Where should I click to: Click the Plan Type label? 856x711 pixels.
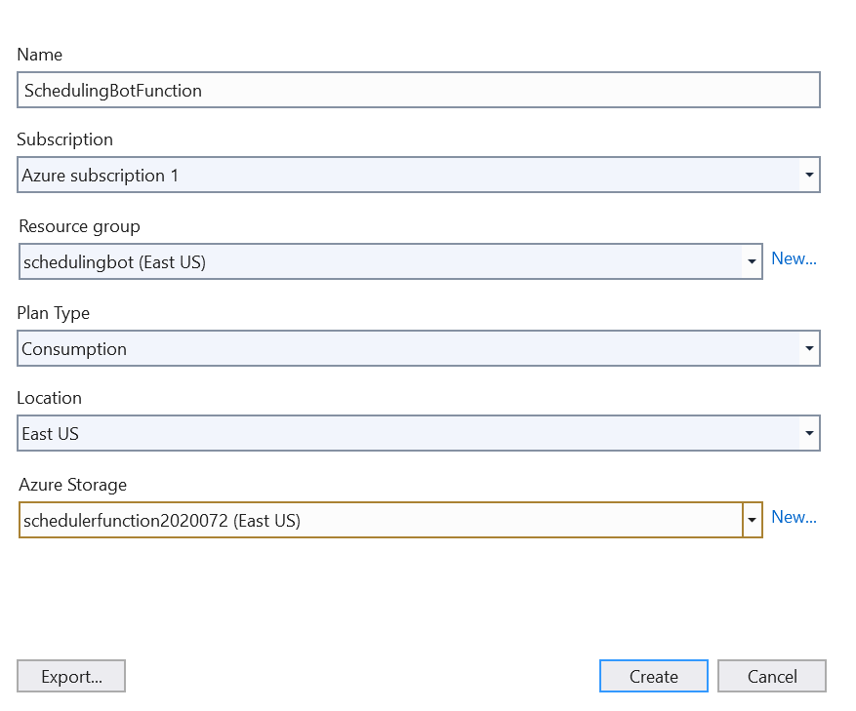click(x=54, y=313)
